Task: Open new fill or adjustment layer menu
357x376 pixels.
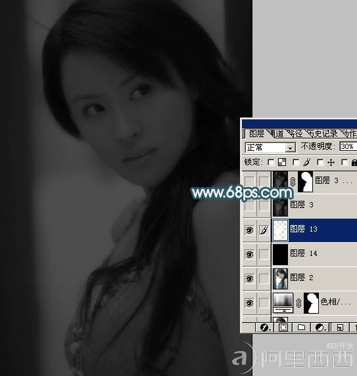Action: [320, 327]
